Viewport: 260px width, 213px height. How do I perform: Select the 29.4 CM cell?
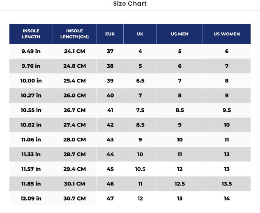[75, 169]
